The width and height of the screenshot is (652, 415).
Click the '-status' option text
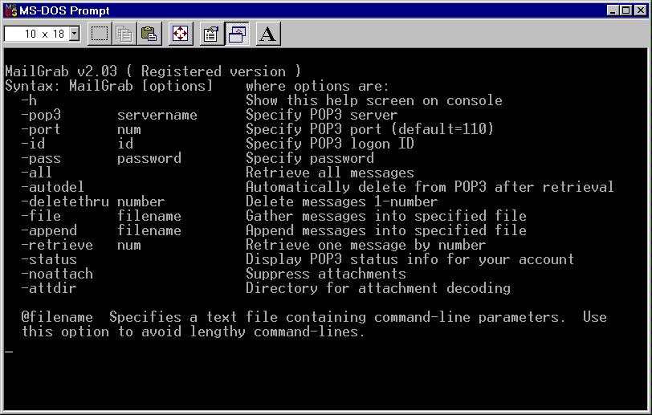[49, 259]
